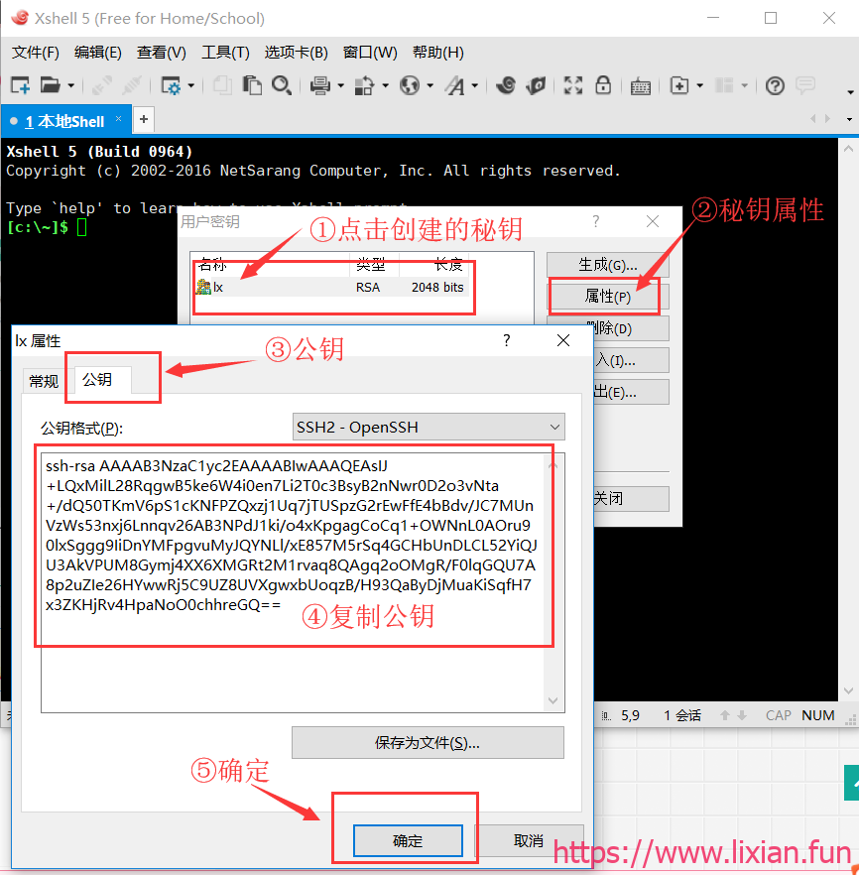Click the Print icon in toolbar
This screenshot has height=875, width=859.
click(x=320, y=86)
